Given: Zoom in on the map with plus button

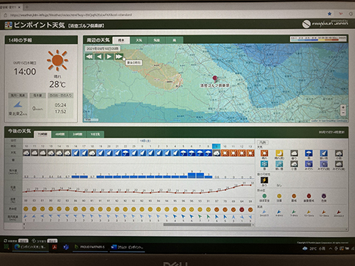Looking at the screenshot, I should click(x=343, y=108).
